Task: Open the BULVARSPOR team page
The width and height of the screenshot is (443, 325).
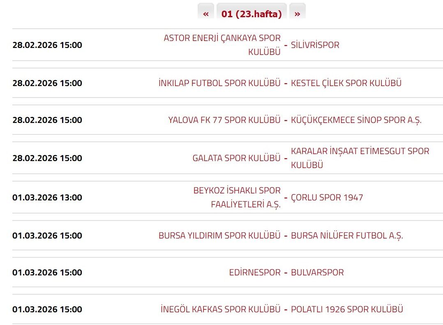Action: 317,273
